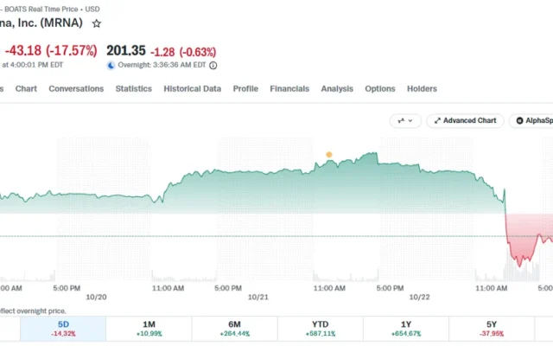Switch chart range to 1Y

coord(406,329)
